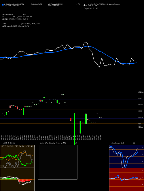Select the 'ADX: (MGR) 35.3, 24.9, 52.2' line
Image resolution: width=144 pixels, height=191 pixels.
coord(21,24)
